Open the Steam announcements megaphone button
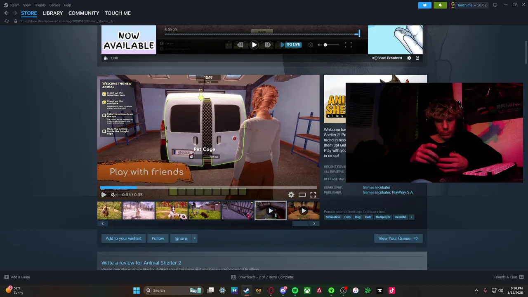Image resolution: width=528 pixels, height=297 pixels. 424,5
